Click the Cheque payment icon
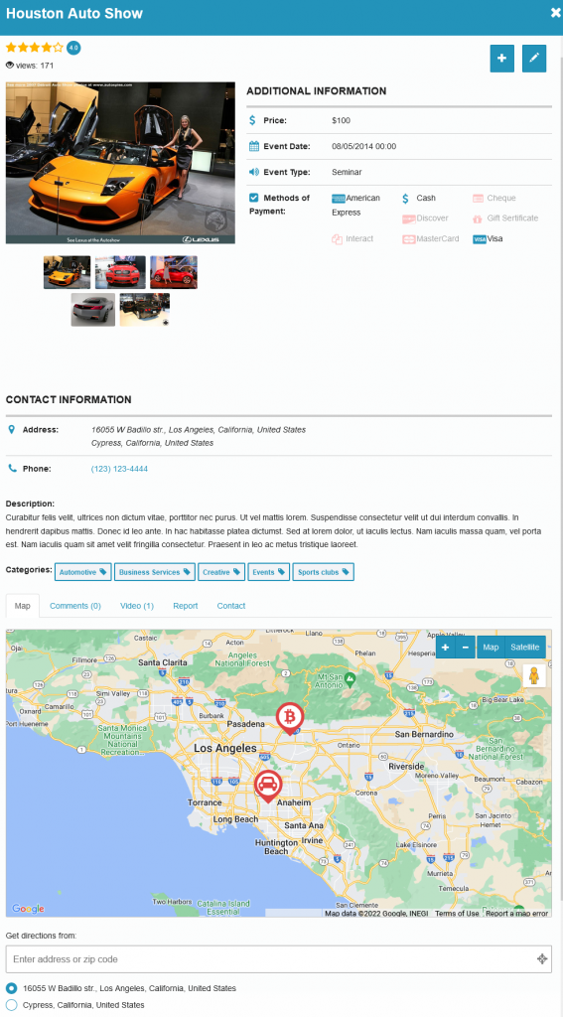 (x=478, y=199)
